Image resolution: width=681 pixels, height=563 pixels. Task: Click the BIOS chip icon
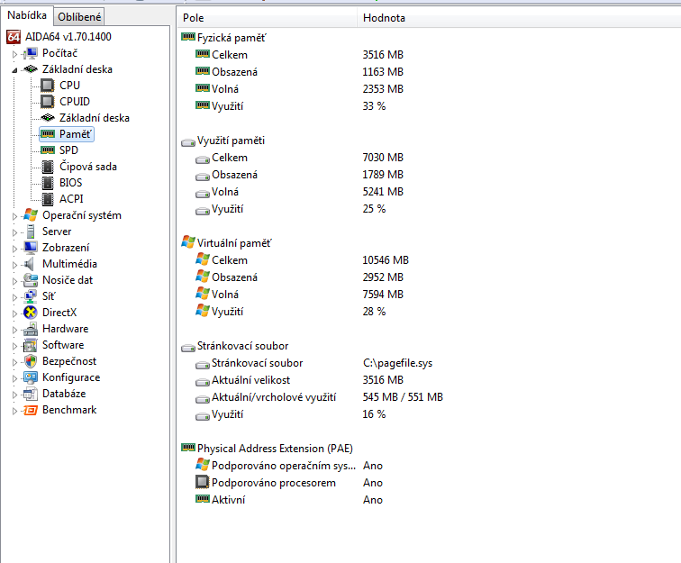(48, 183)
